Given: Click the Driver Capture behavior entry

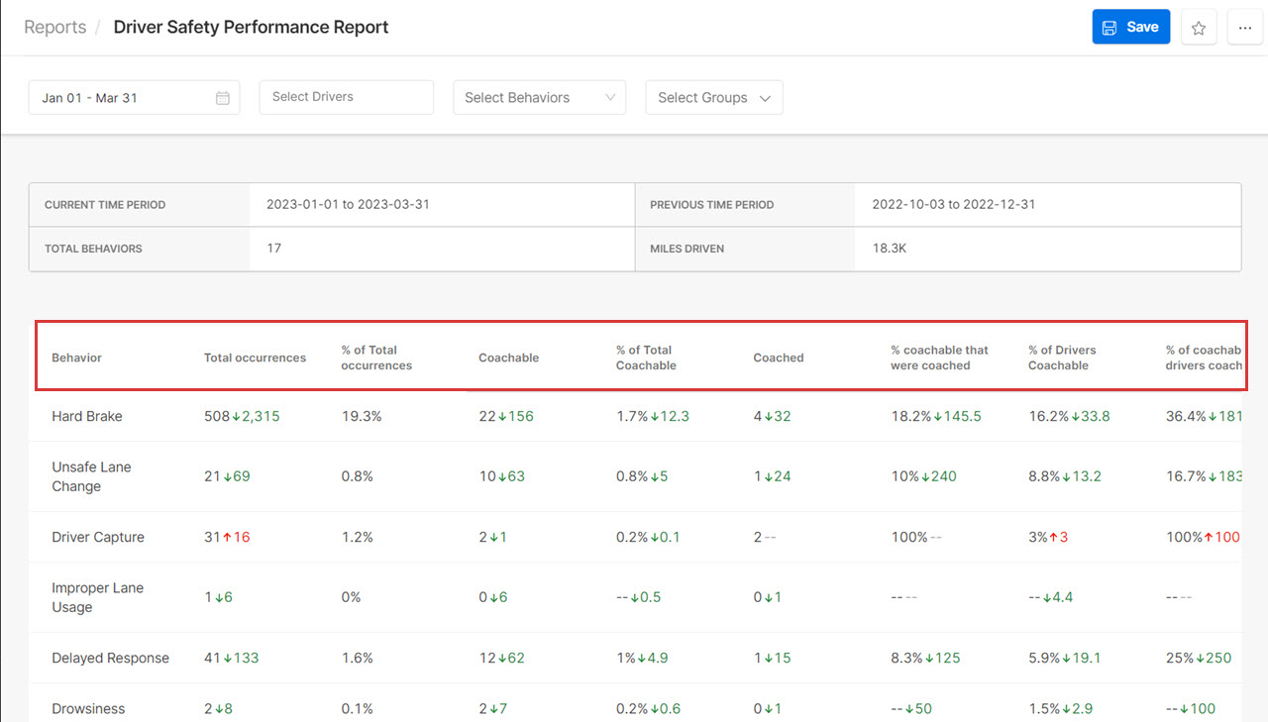Looking at the screenshot, I should click(97, 536).
